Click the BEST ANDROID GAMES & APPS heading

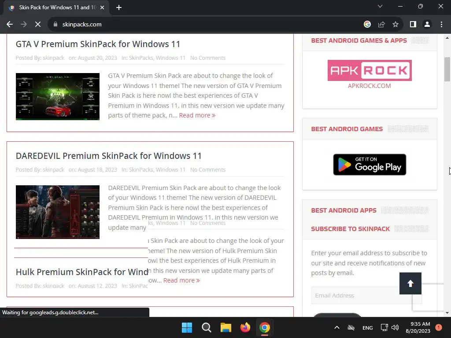pos(359,40)
